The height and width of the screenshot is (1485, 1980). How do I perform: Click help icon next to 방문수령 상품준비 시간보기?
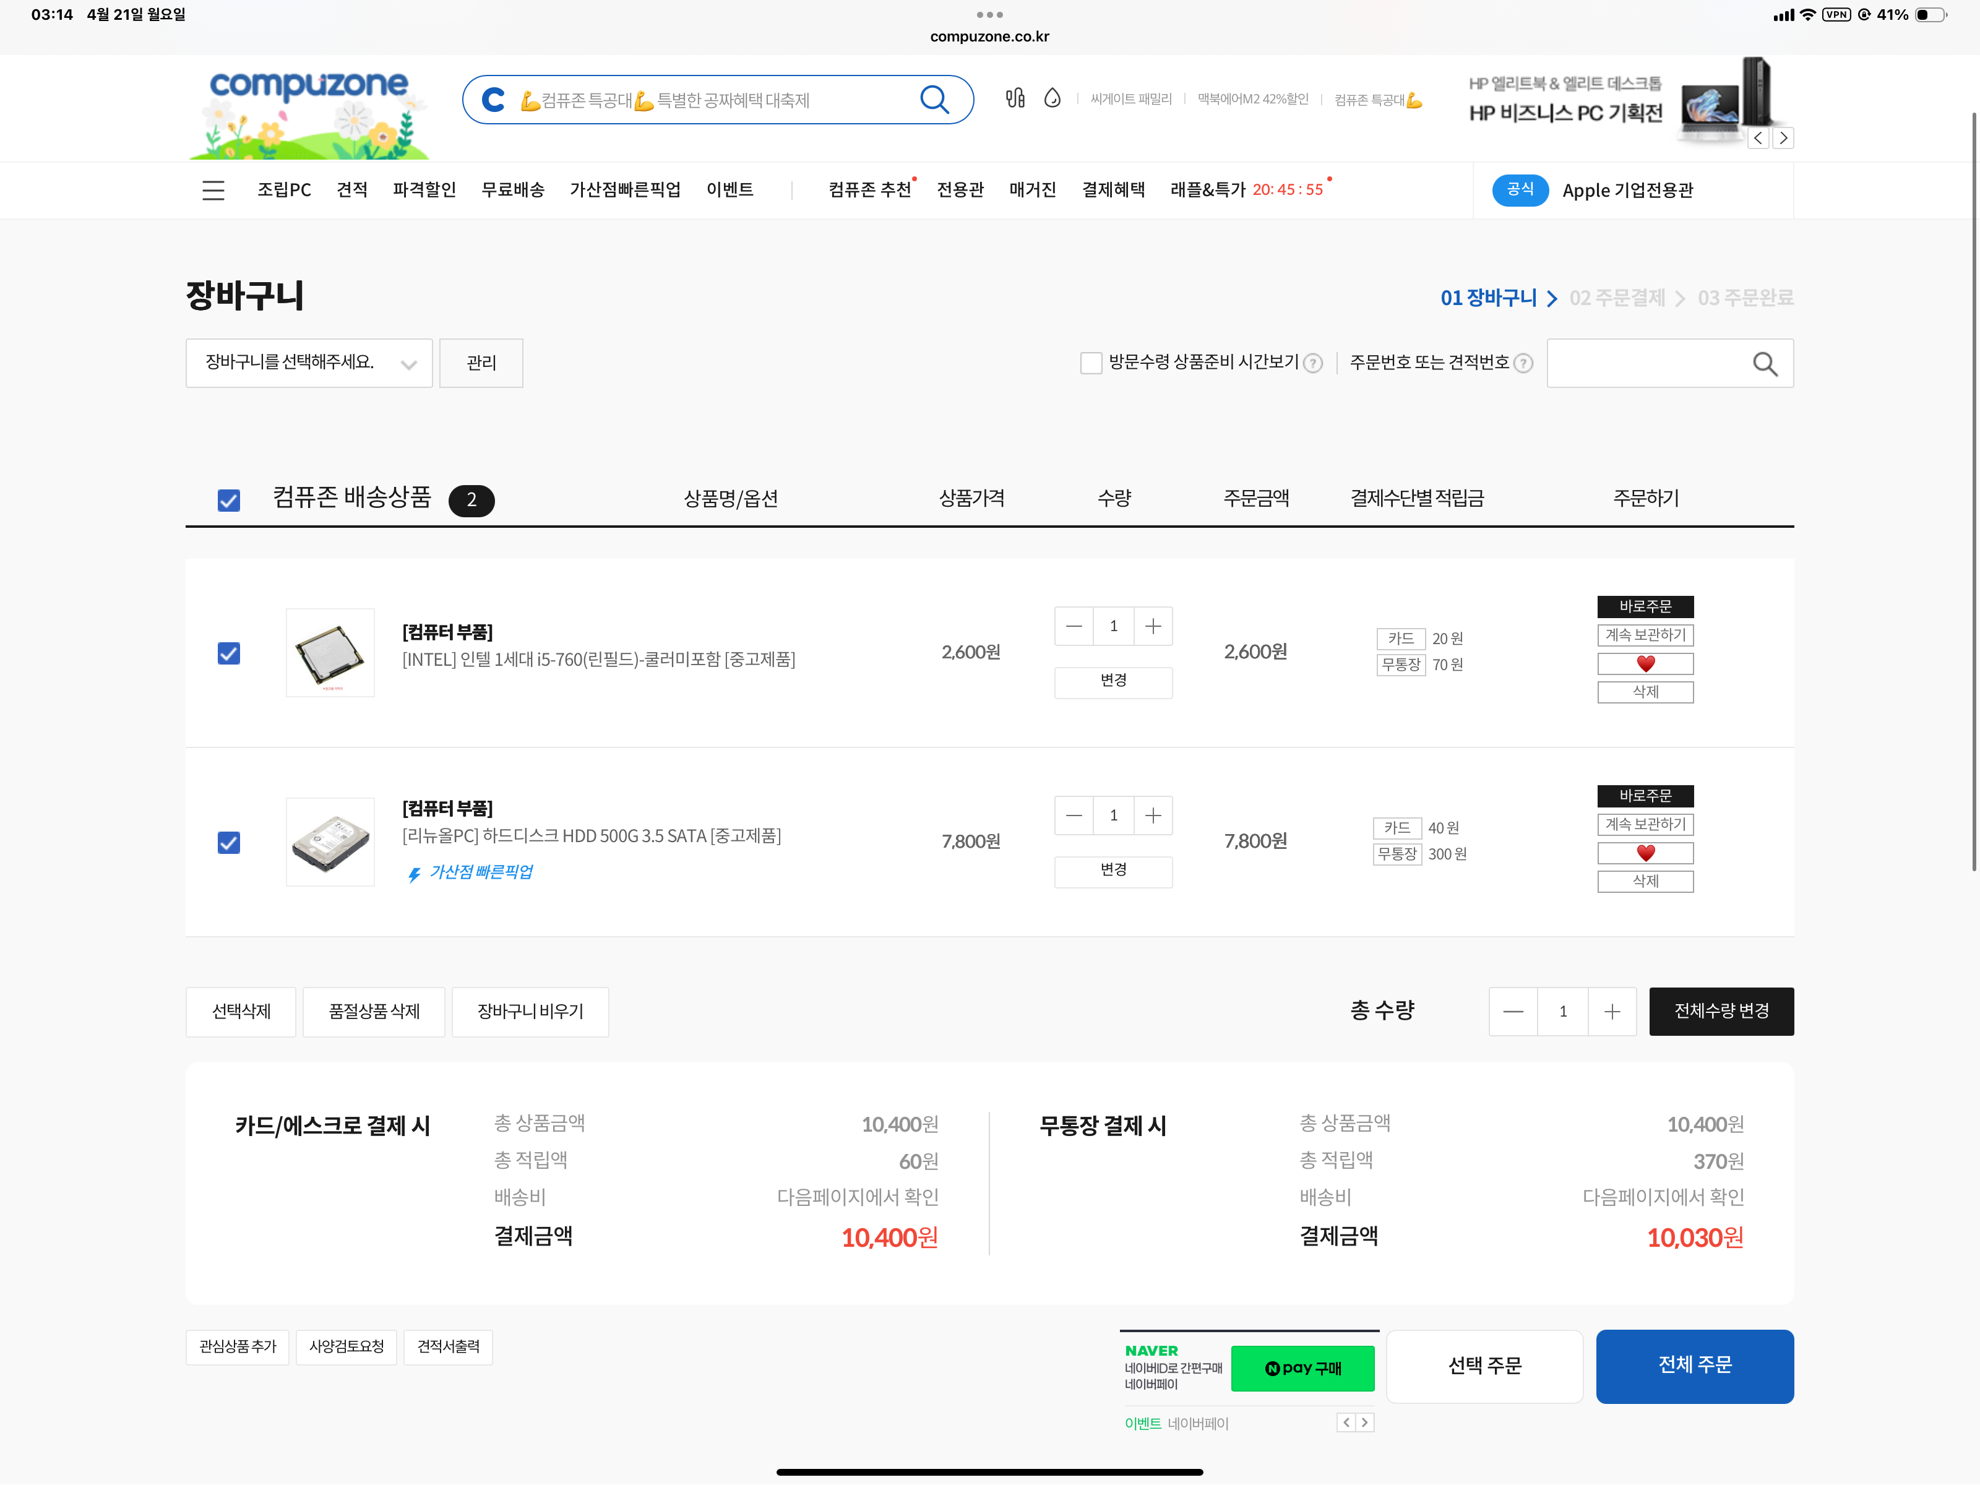pos(1313,363)
